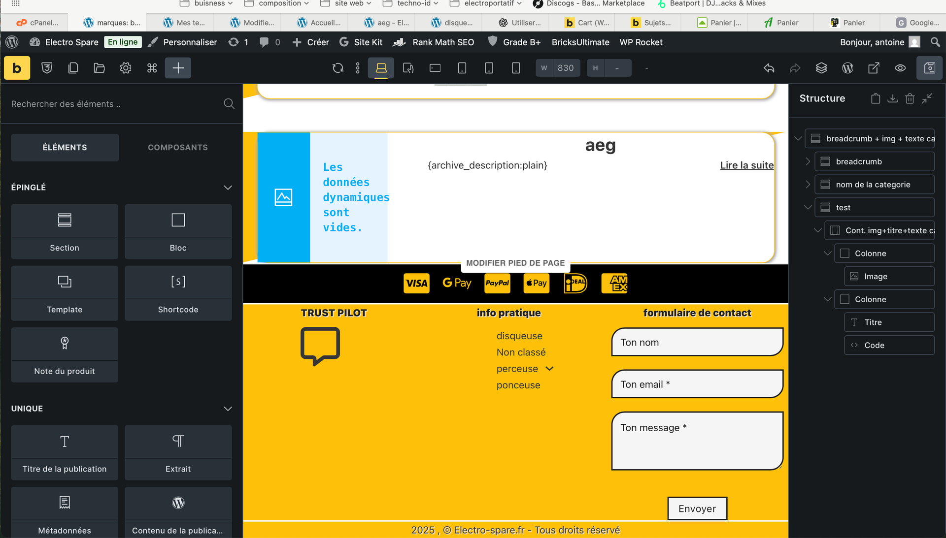Click the Ton nom input field
Viewport: 946px width, 538px height.
click(x=697, y=342)
